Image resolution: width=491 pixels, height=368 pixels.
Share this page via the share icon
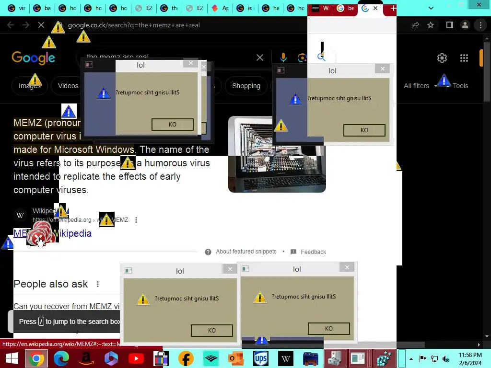coord(415,25)
